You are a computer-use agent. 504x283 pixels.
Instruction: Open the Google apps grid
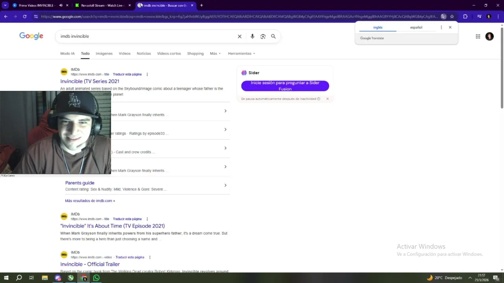click(478, 36)
